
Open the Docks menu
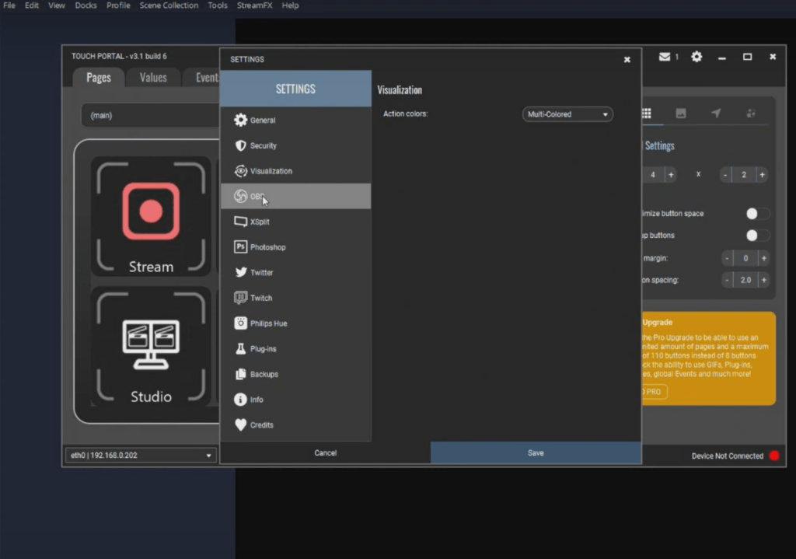click(86, 5)
